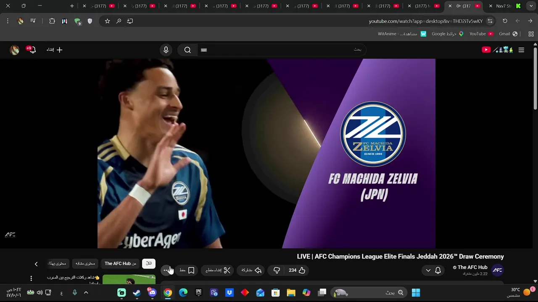Create a clip with إنشاء مقطع button
Screen dimensions: 538x302
coord(218,271)
